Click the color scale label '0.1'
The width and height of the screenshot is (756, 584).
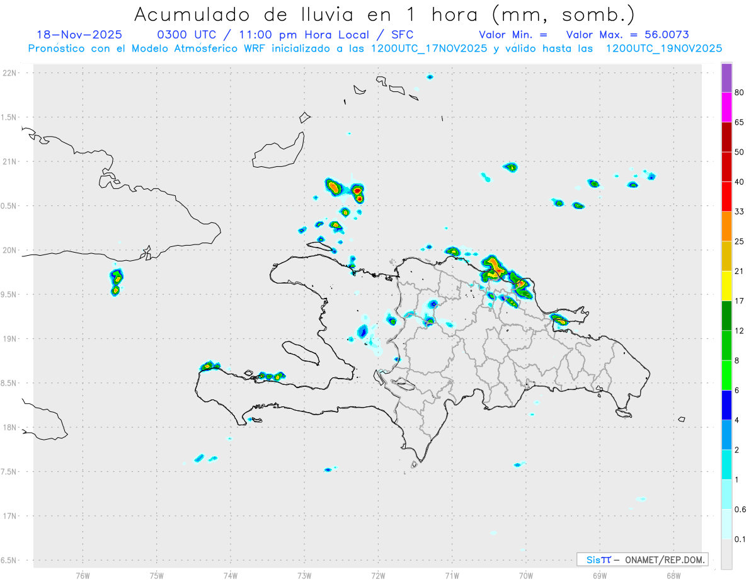pos(741,539)
